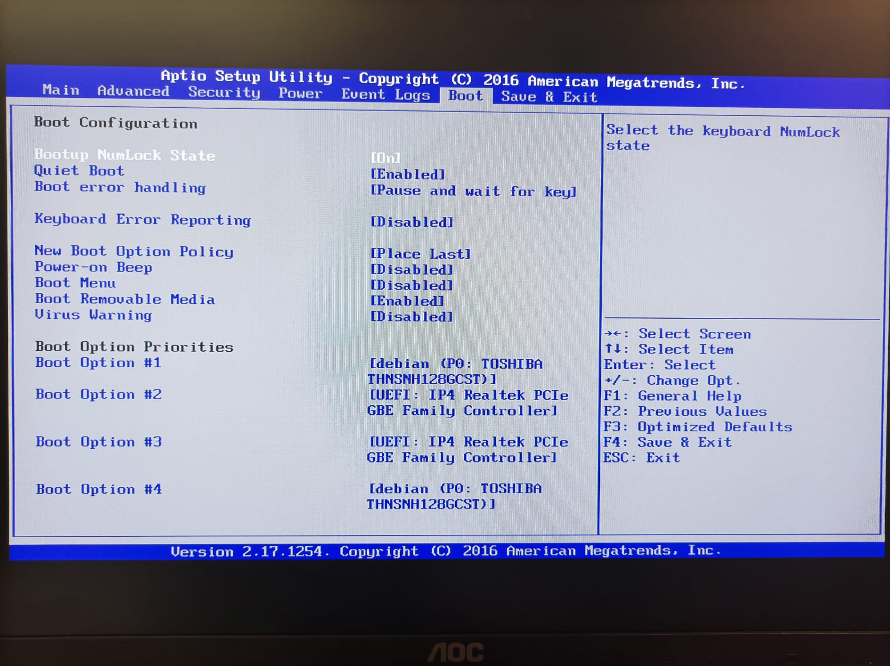Image resolution: width=890 pixels, height=666 pixels.
Task: Select New Boot Option Policy
Action: pyautogui.click(x=134, y=251)
